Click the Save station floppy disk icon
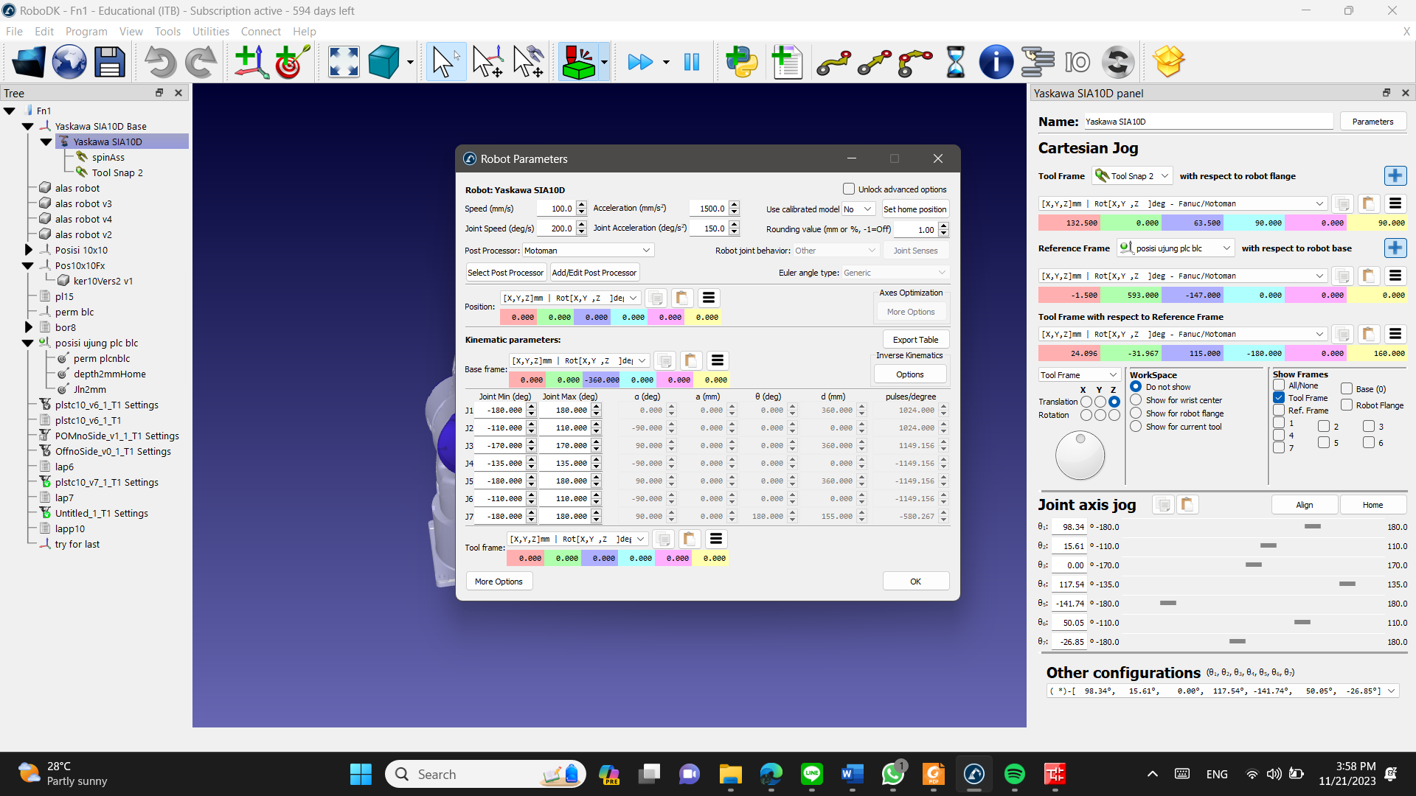 click(x=109, y=62)
